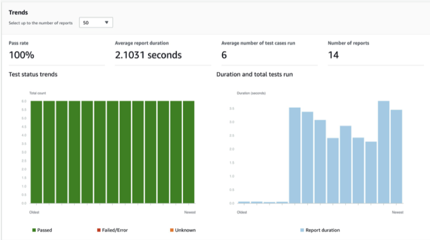Click the Passed legend green swatch
This screenshot has height=240, width=430.
click(x=34, y=230)
